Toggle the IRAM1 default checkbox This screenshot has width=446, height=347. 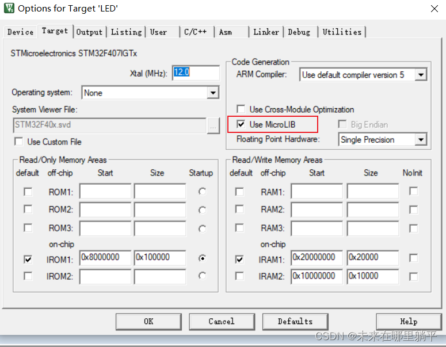pos(239,259)
